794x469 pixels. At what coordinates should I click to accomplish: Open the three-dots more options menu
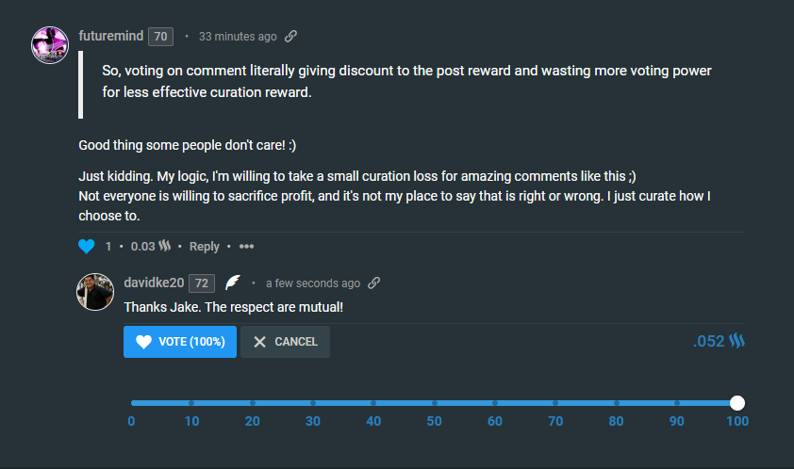[x=247, y=247]
